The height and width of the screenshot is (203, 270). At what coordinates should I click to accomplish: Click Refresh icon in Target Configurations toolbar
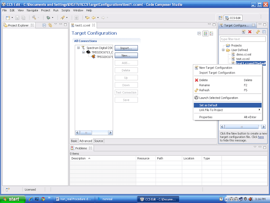[x=258, y=32]
